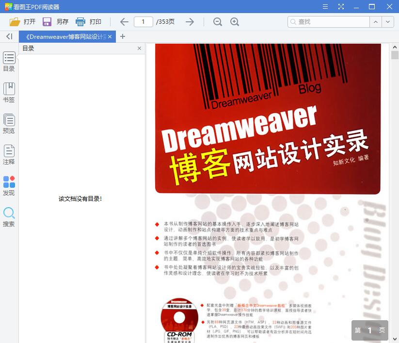Go to the previous page arrow
Image resolution: width=399 pixels, height=343 pixels.
coord(124,22)
